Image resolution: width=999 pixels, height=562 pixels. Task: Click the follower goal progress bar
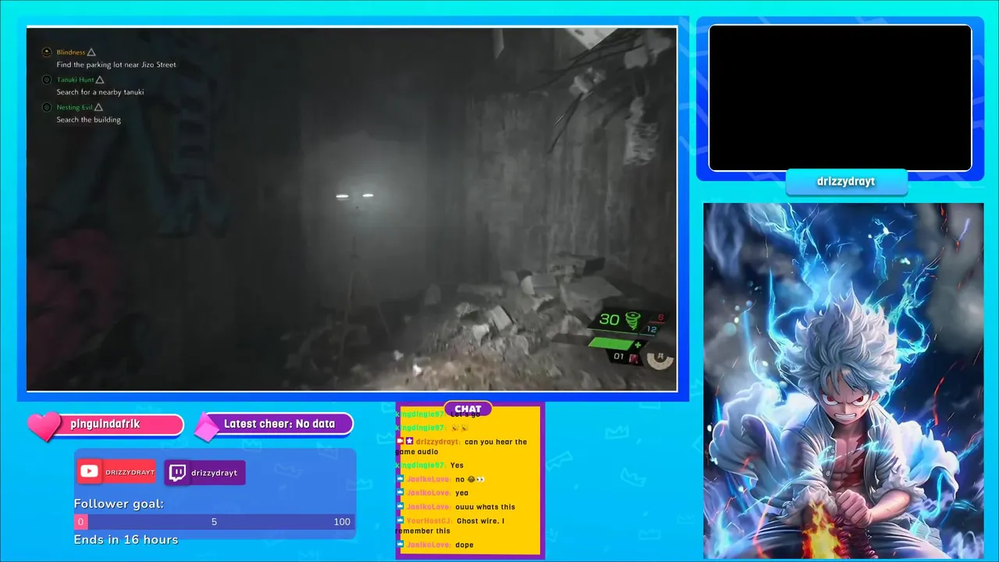point(214,522)
